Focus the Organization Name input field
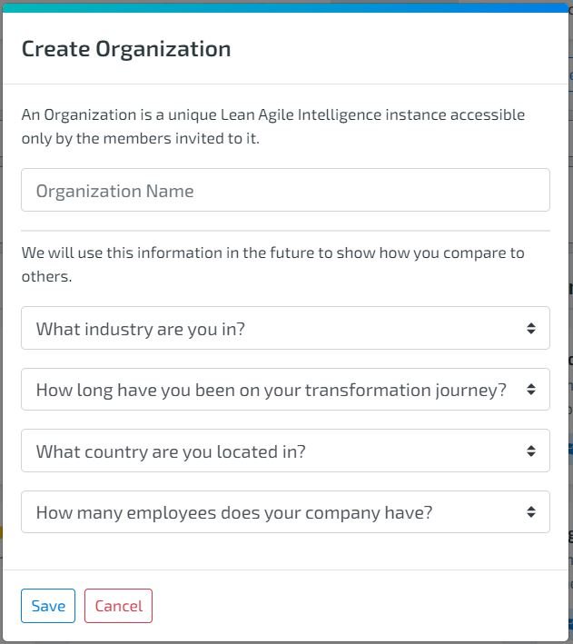573x644 pixels. (285, 190)
